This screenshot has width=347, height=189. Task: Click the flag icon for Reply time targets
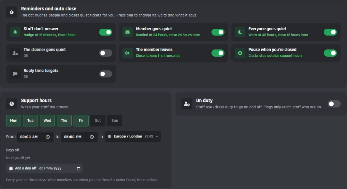tap(15, 74)
